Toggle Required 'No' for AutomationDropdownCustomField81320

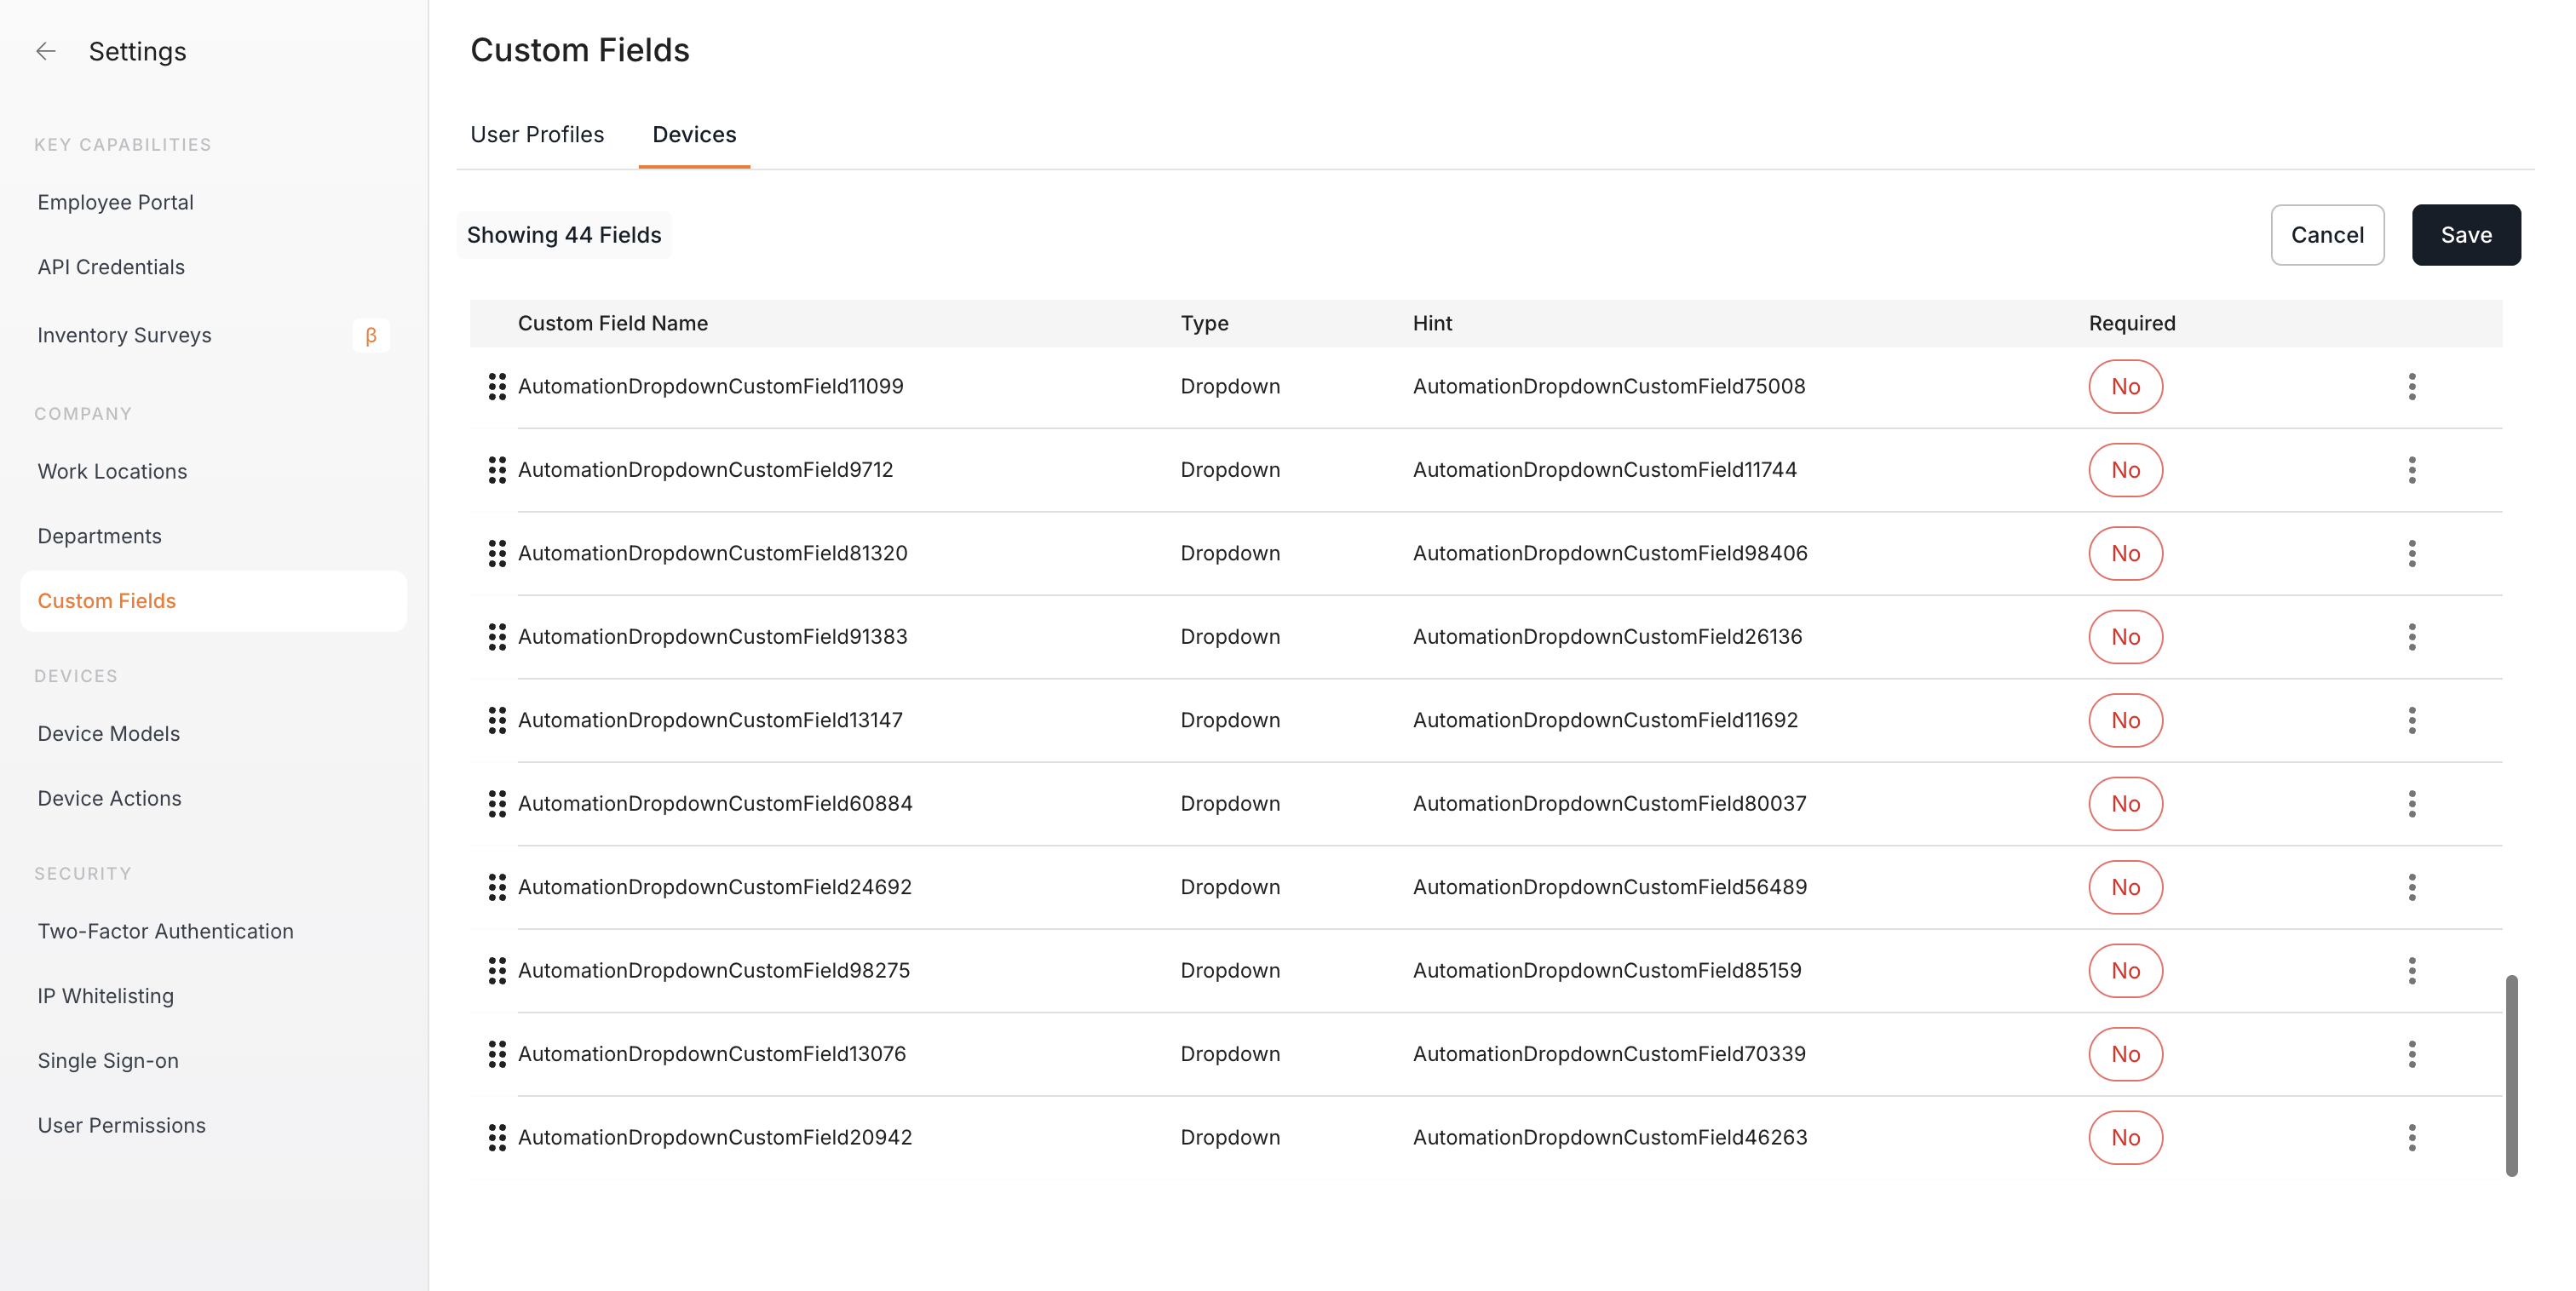[x=2125, y=554]
